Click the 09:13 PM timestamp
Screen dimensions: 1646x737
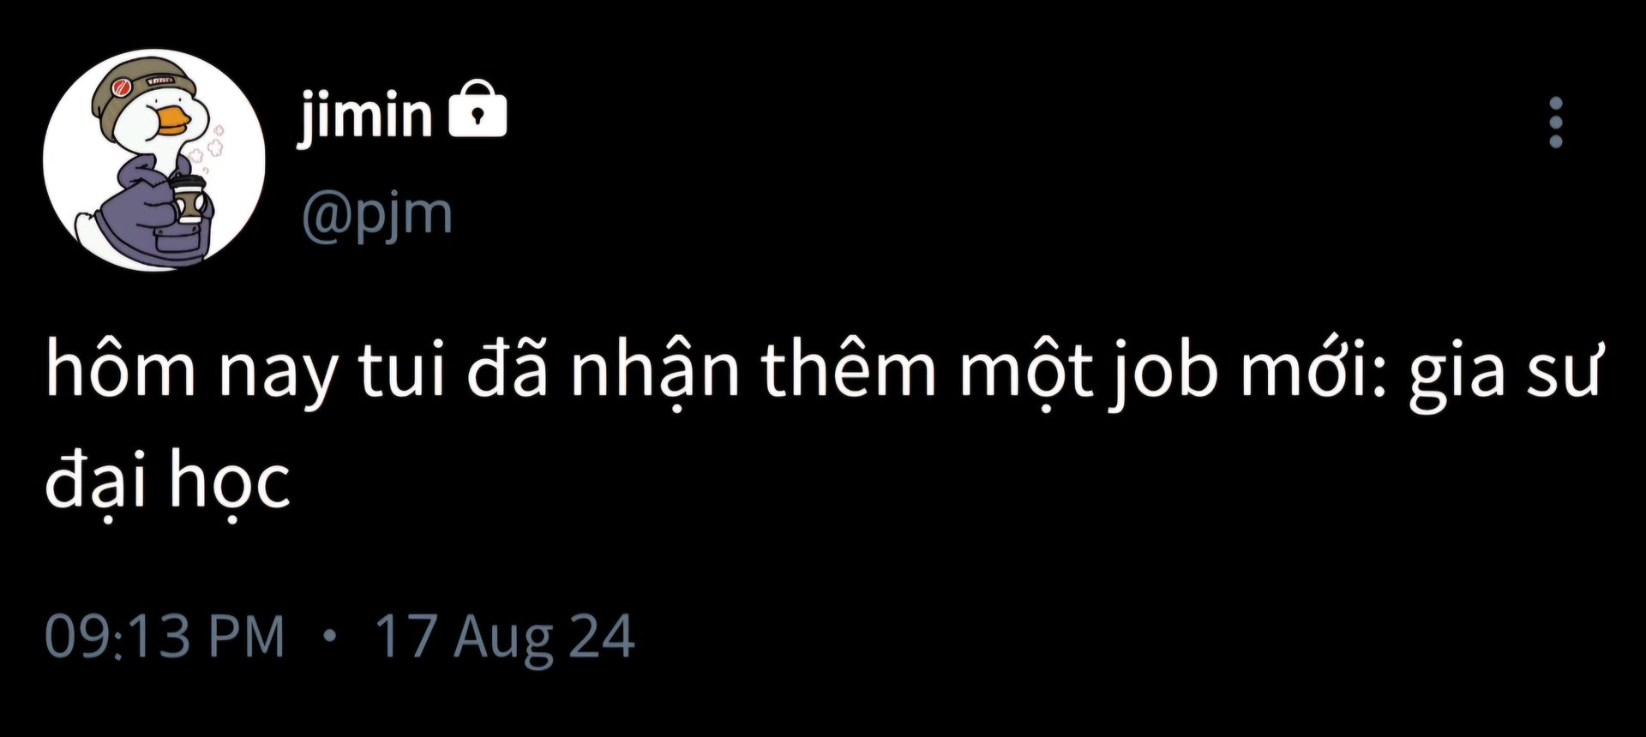165,637
